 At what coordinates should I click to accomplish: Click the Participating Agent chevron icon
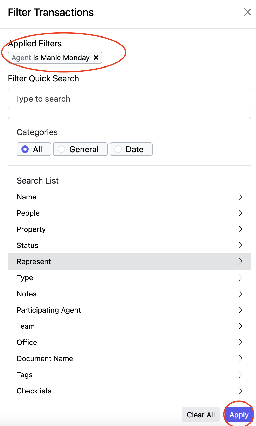[x=240, y=310]
